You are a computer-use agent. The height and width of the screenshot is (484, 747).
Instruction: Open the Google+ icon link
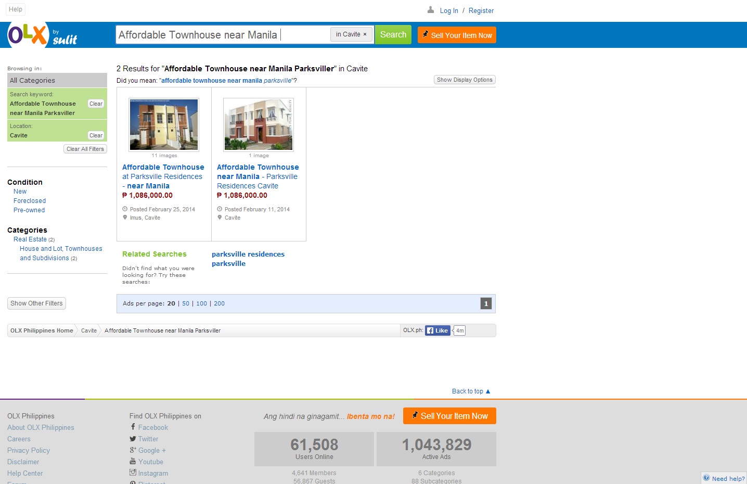[133, 450]
